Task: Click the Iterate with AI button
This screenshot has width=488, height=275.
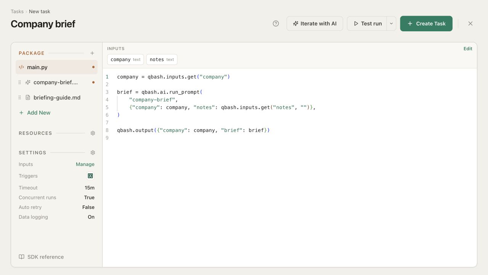Action: pos(315,24)
